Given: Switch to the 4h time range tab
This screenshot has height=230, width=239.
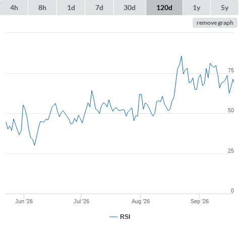Looking at the screenshot, I should point(14,8).
